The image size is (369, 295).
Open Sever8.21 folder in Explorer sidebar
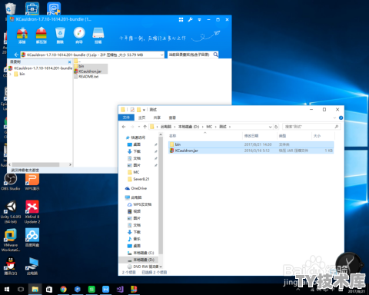(x=138, y=179)
